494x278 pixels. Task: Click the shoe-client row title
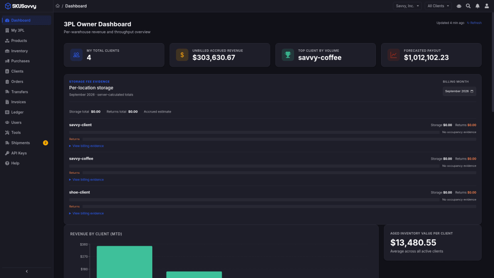coord(80,192)
